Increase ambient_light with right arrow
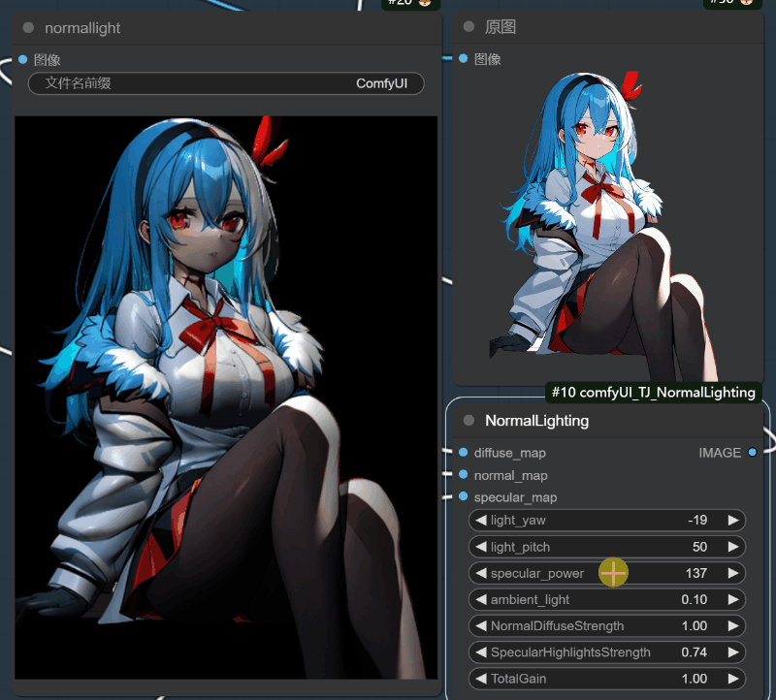Viewport: 776px width, 700px height. point(733,599)
